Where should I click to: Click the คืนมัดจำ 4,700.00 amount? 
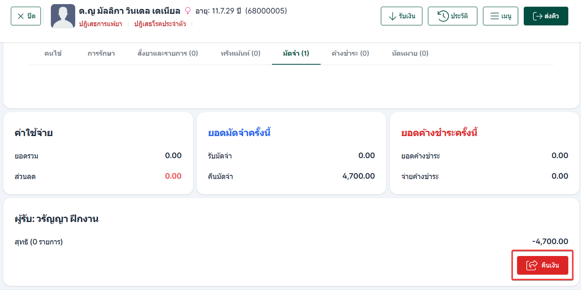pos(359,176)
